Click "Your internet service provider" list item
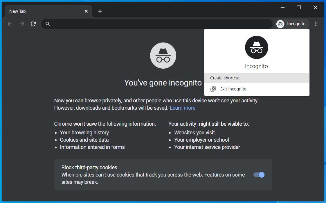Image resolution: width=326 pixels, height=203 pixels. point(207,147)
